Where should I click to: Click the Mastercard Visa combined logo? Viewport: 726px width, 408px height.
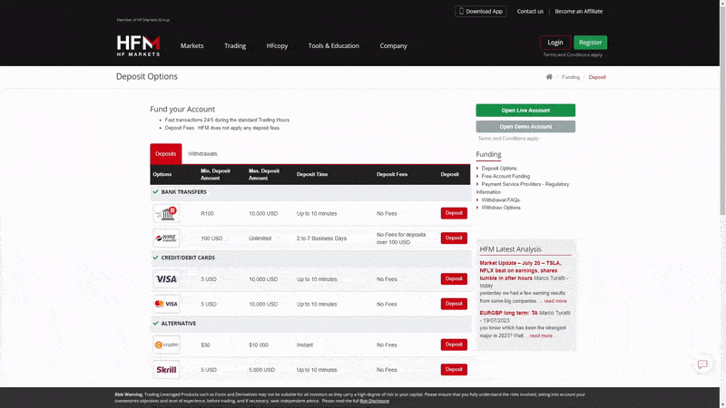166,304
